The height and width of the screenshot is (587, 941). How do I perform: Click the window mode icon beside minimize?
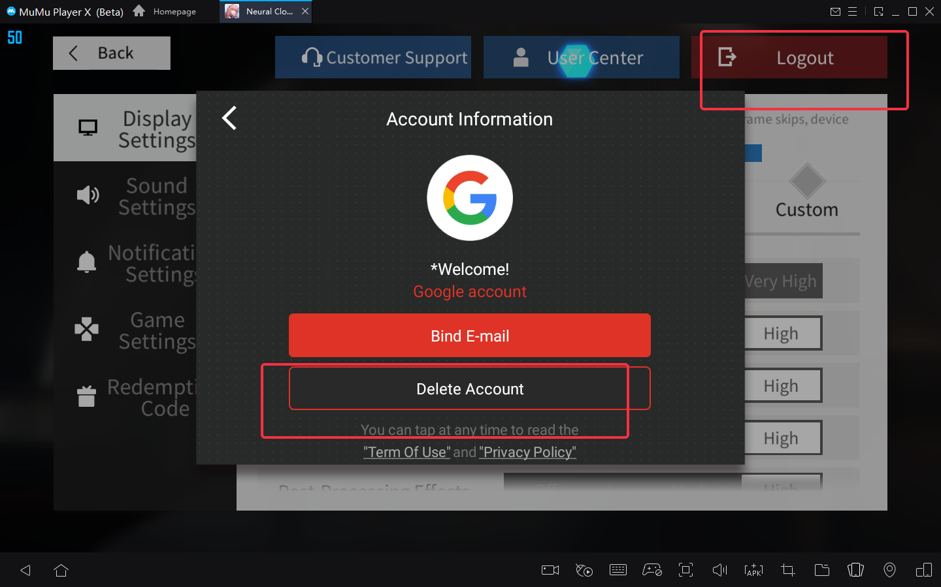click(879, 12)
